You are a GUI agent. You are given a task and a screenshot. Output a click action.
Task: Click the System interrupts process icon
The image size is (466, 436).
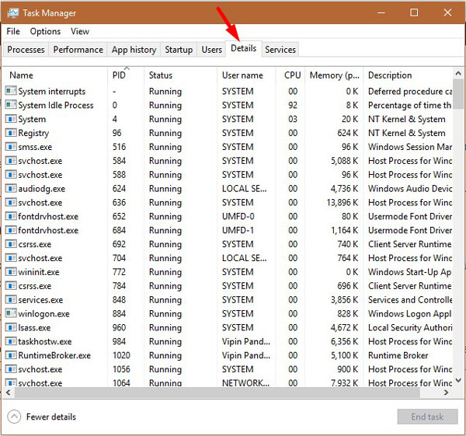[11, 91]
